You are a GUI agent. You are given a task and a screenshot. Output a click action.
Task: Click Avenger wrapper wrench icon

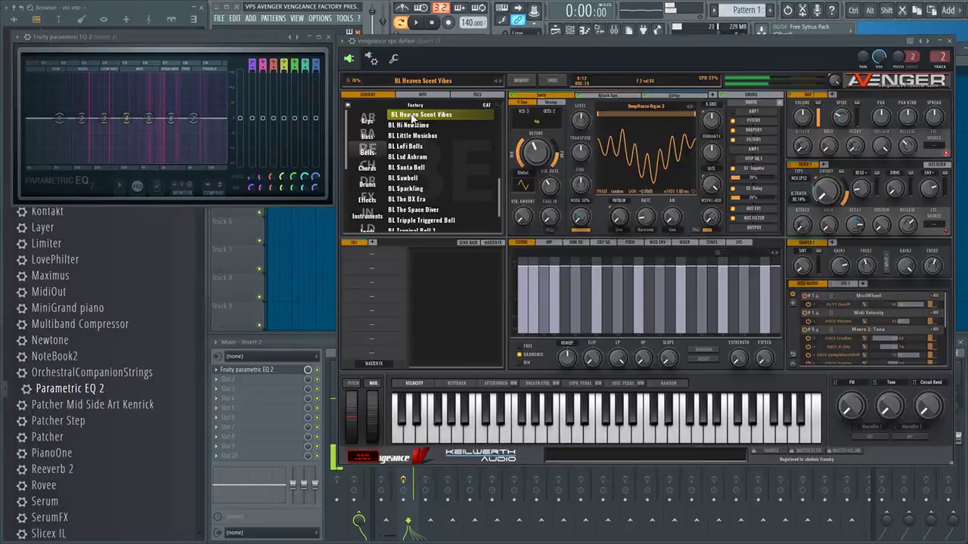click(x=393, y=59)
